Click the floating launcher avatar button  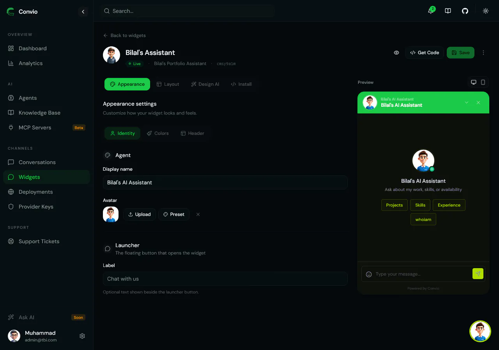point(480,331)
